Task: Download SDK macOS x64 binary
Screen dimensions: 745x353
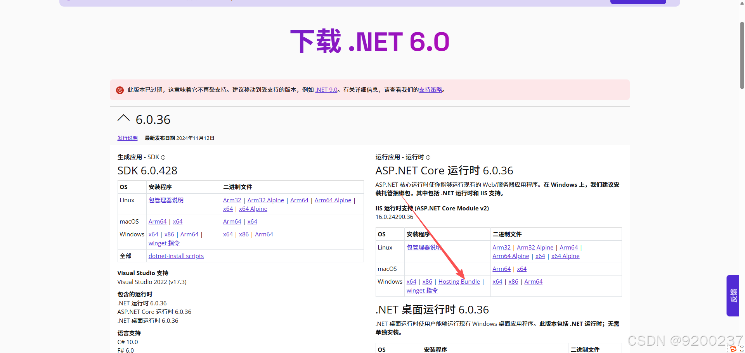Action: (x=252, y=221)
